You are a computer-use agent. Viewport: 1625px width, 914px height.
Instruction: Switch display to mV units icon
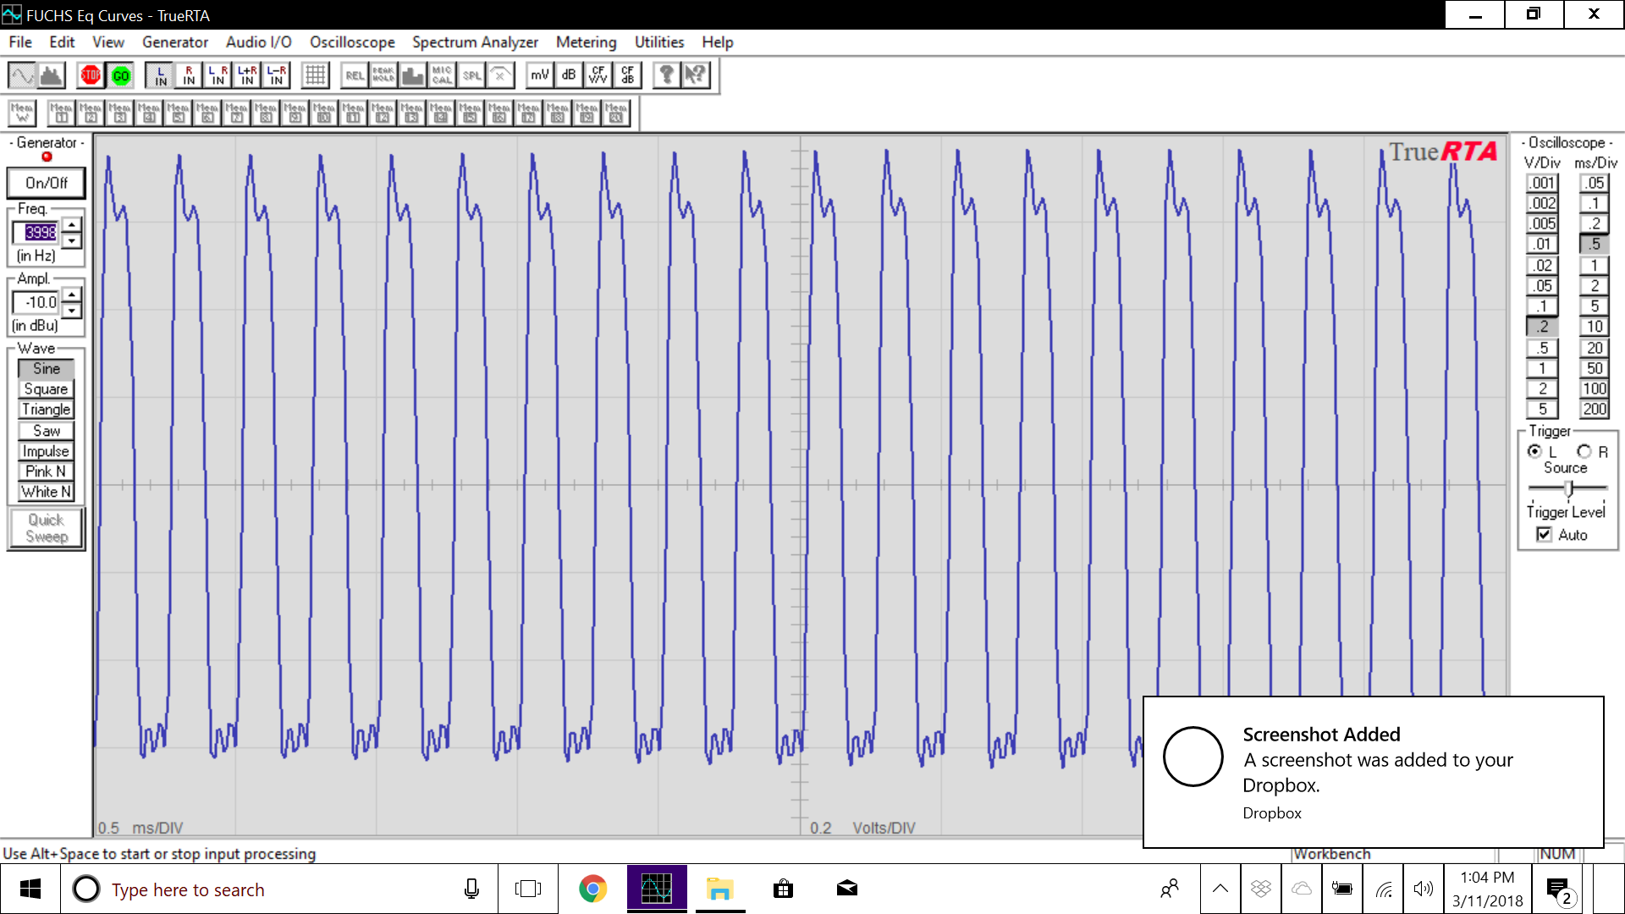[x=539, y=75]
